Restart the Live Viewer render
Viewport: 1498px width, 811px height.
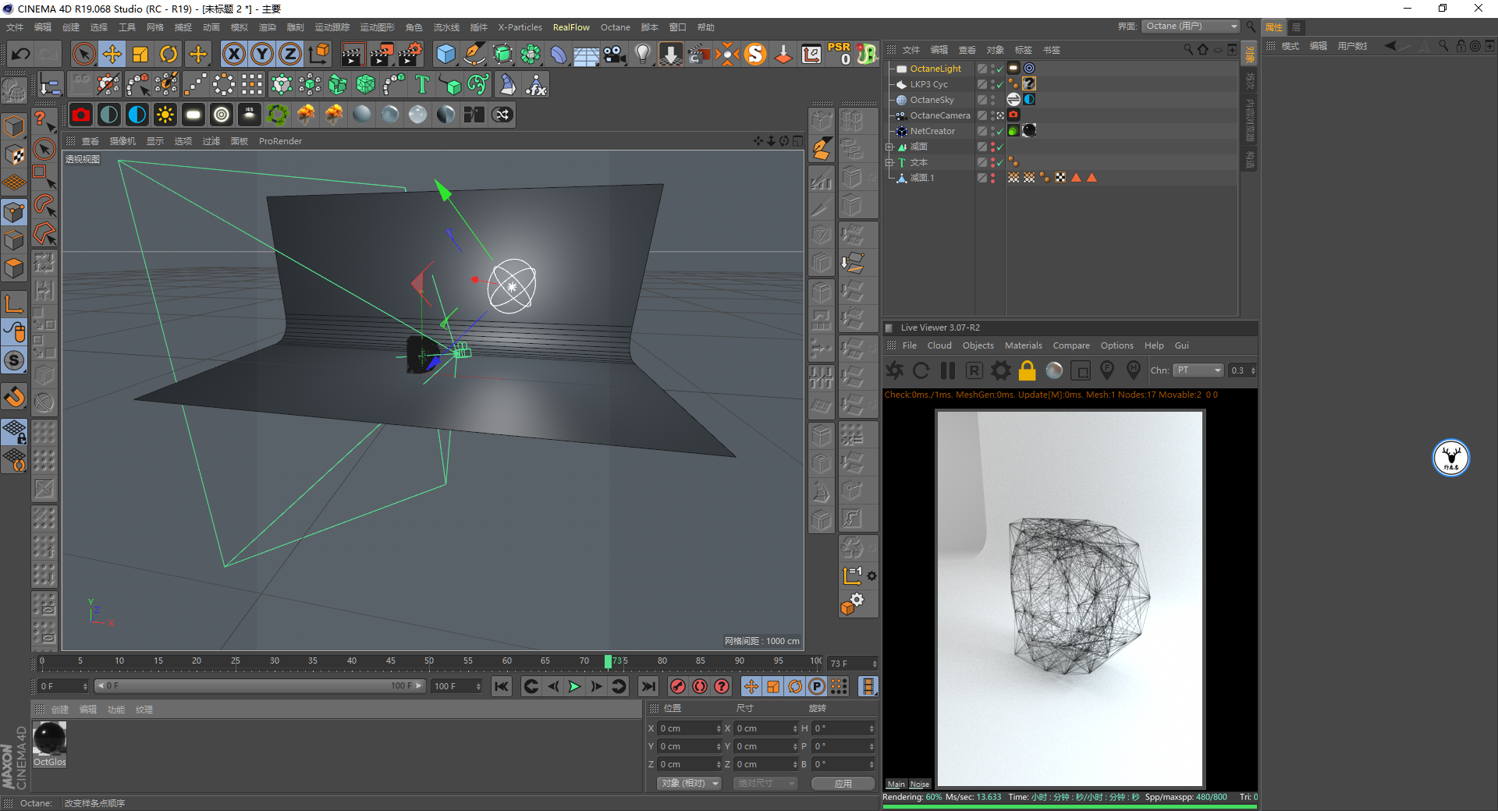click(x=921, y=370)
